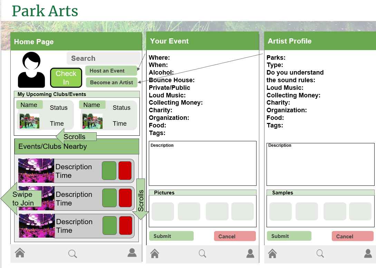Screen dimensions: 376x268
Task: Click the first upcoming event photo thumbnail
Action: 29,121
